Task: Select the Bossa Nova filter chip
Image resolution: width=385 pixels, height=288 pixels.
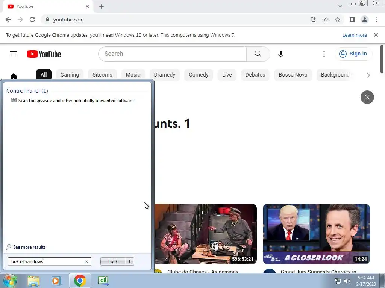Action: click(x=293, y=75)
